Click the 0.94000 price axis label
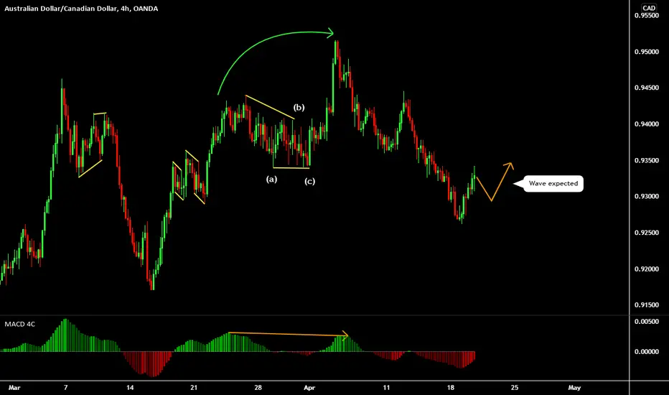Screen dimensions: 669x395 [x=646, y=124]
